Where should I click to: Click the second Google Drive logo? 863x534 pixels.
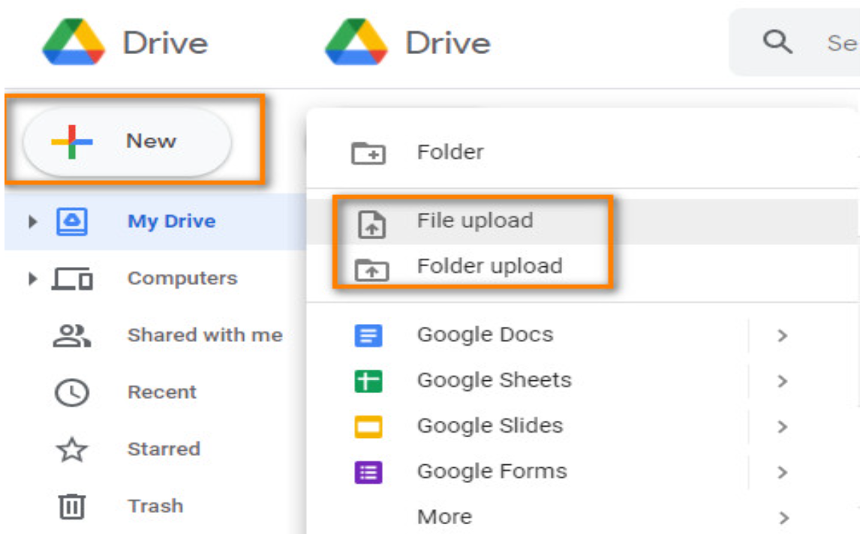pos(356,42)
